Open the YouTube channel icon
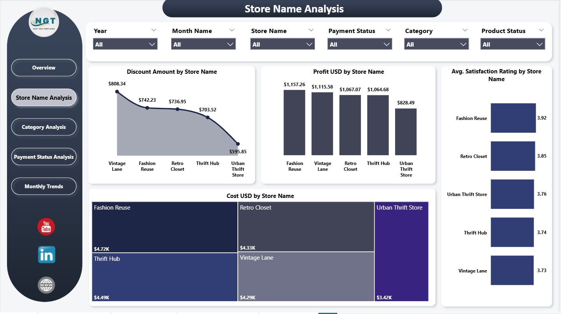Screen dimensions: 561x314 [46, 227]
